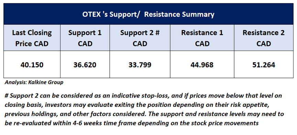Click the Support 2 # CAD header
This screenshot has width=297, height=135.
click(x=140, y=38)
